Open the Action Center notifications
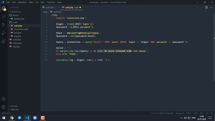Screen dimensions: 215x121 (210, 118)
